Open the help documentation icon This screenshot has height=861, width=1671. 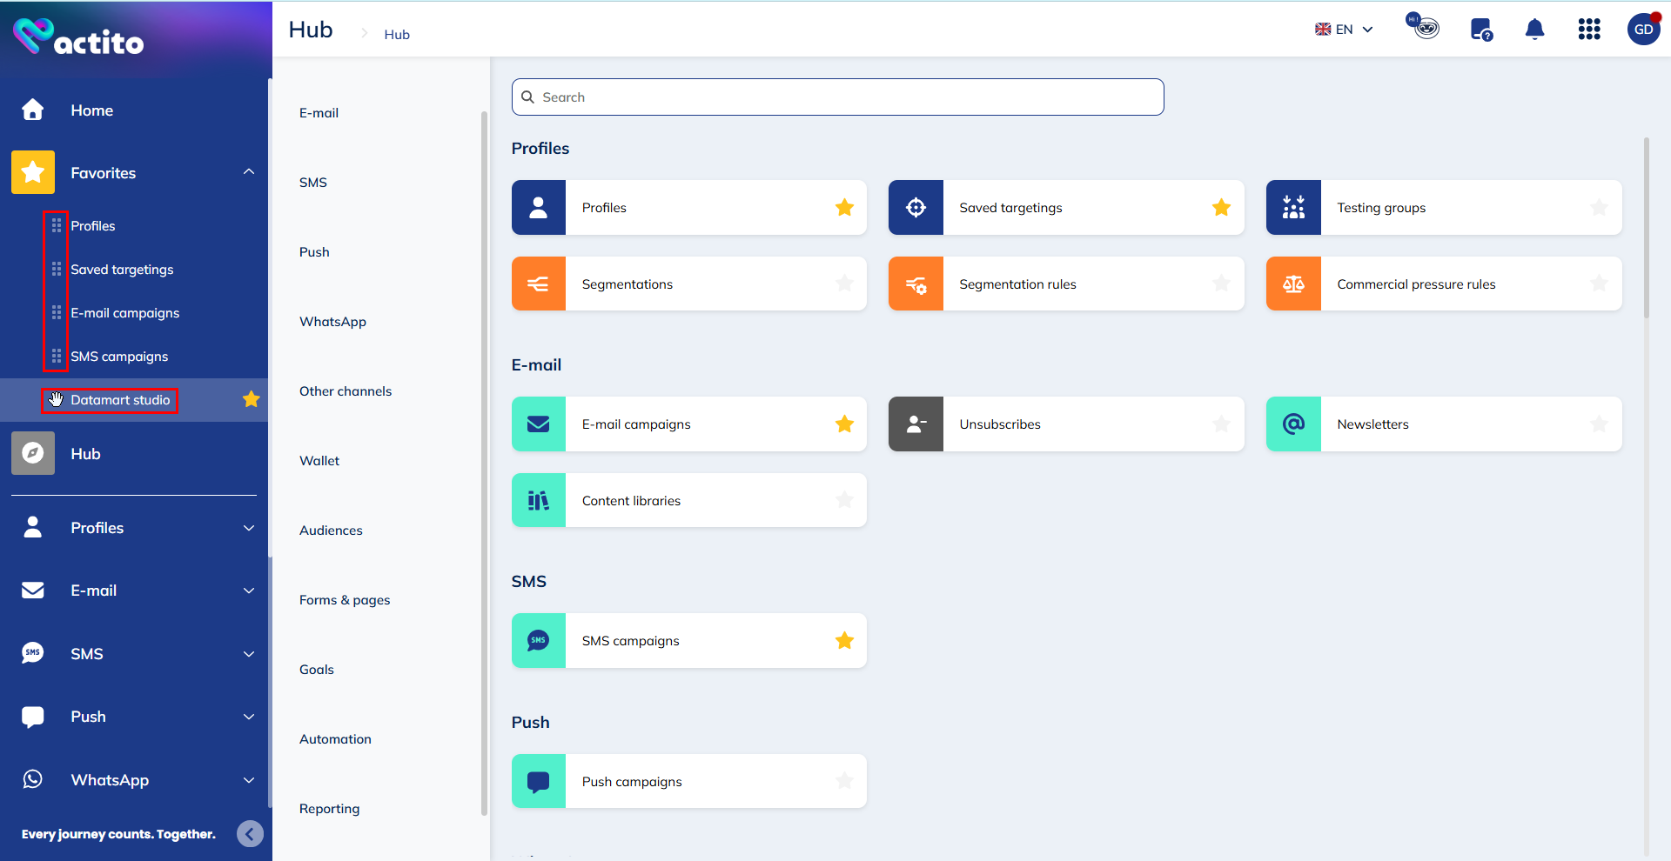(x=1480, y=29)
